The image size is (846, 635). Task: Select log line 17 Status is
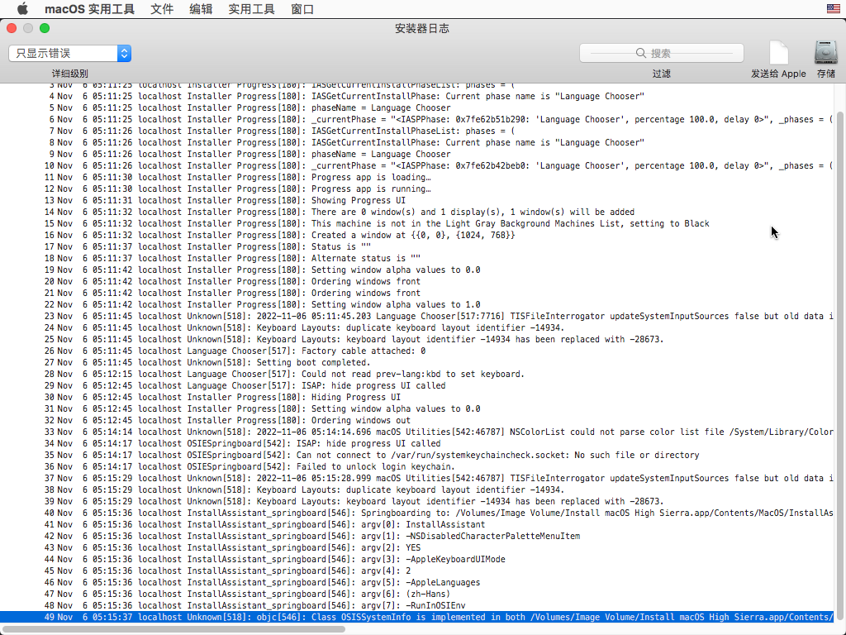(416, 246)
